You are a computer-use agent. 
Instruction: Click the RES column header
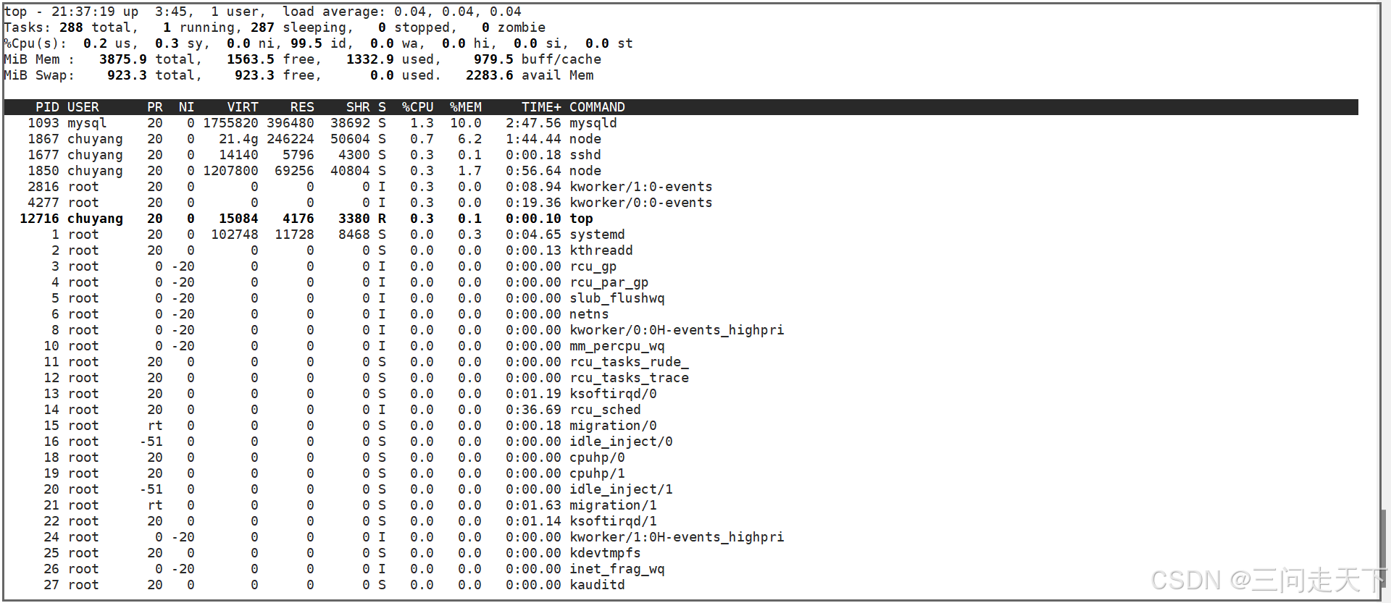[302, 107]
